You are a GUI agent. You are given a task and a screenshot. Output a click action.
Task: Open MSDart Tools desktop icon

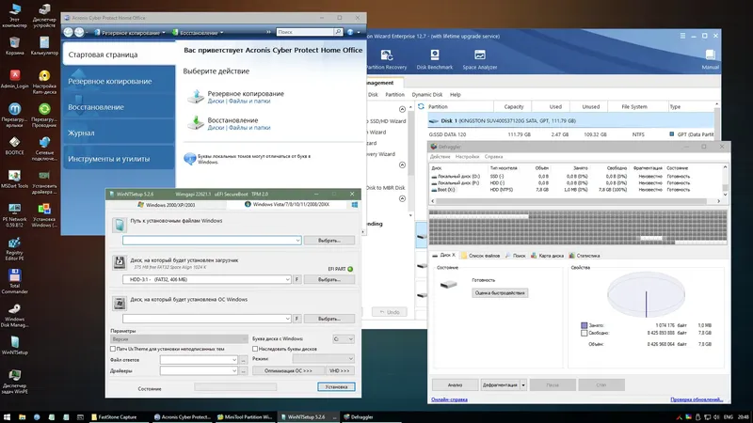14,179
